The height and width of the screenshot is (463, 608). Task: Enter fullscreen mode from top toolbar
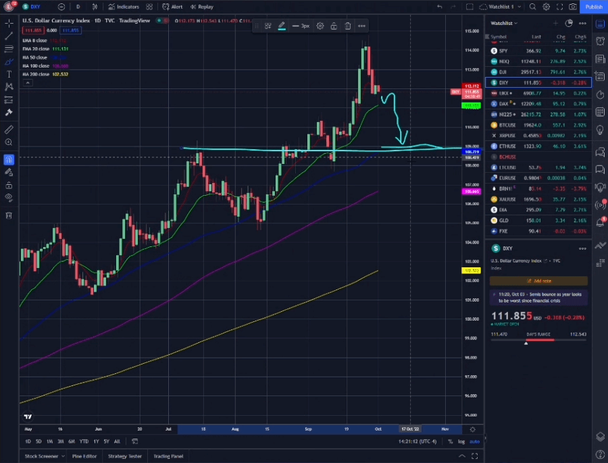(x=559, y=7)
